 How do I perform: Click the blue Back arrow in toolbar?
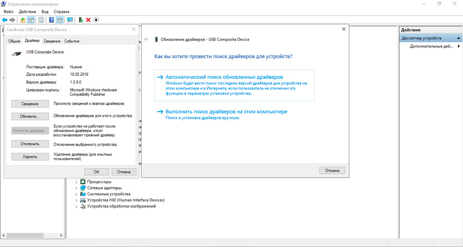(5, 20)
